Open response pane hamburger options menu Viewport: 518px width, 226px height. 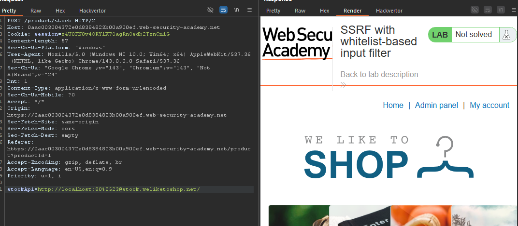tap(513, 10)
